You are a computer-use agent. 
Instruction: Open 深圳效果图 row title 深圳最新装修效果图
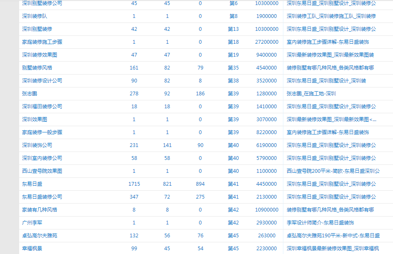[x=331, y=120]
